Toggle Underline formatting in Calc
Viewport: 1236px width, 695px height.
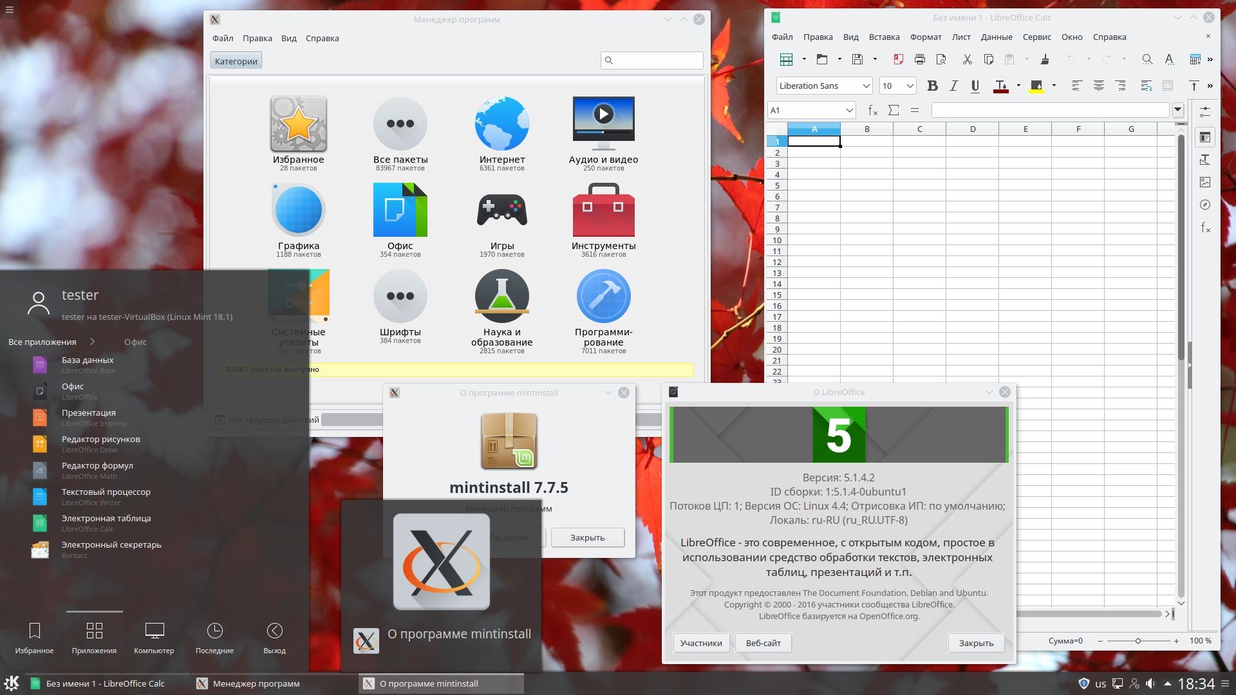[x=975, y=86]
